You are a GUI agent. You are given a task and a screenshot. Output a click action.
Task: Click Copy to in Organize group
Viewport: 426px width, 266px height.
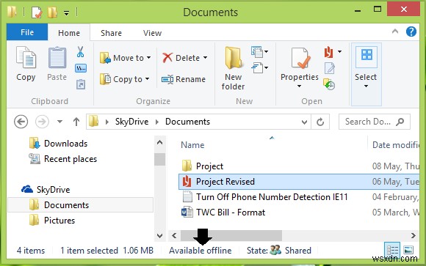tap(124, 79)
